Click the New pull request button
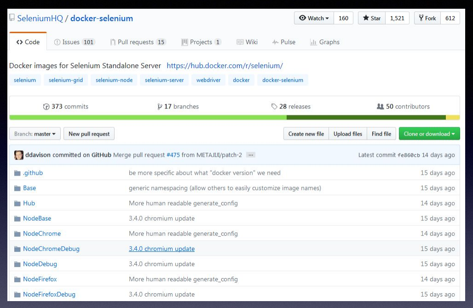473x308 pixels. [x=89, y=134]
